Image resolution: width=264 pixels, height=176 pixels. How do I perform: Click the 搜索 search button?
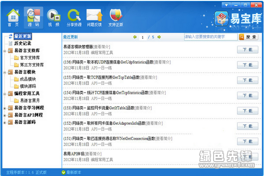pos(248,37)
